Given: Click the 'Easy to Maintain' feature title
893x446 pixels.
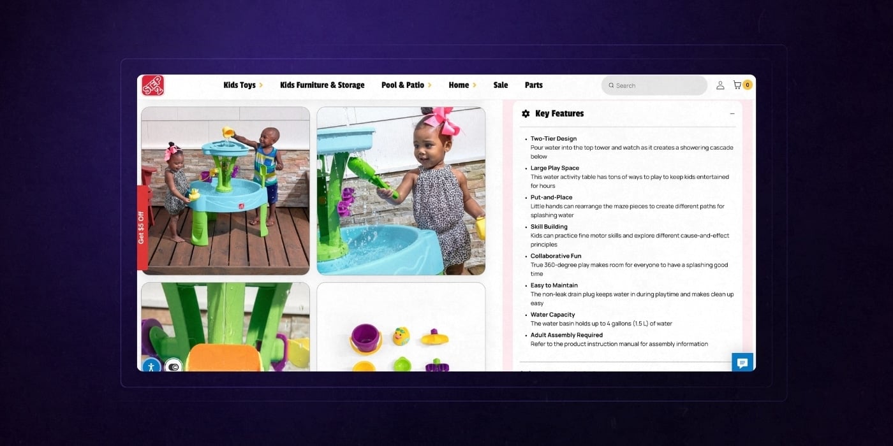Looking at the screenshot, I should pos(554,285).
